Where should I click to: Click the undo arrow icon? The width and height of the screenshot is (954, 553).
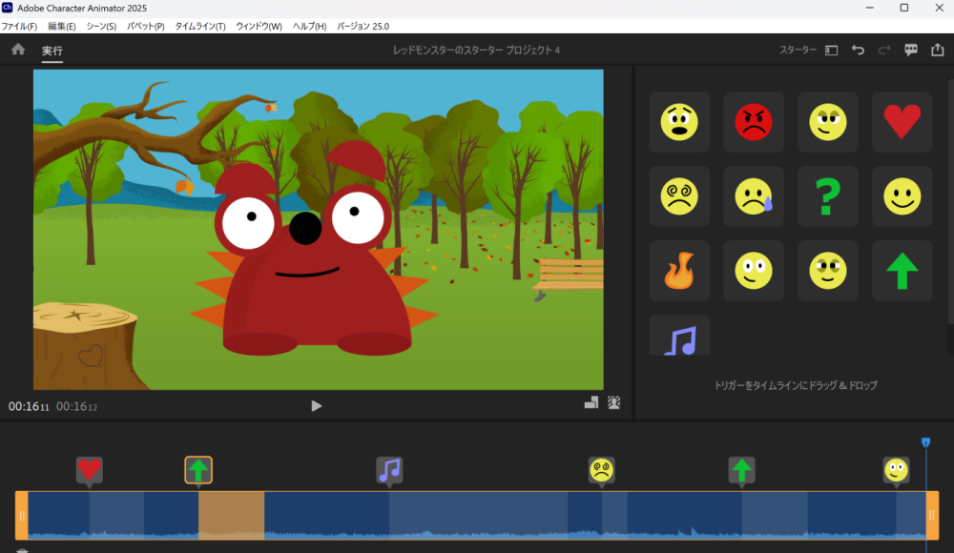(858, 50)
